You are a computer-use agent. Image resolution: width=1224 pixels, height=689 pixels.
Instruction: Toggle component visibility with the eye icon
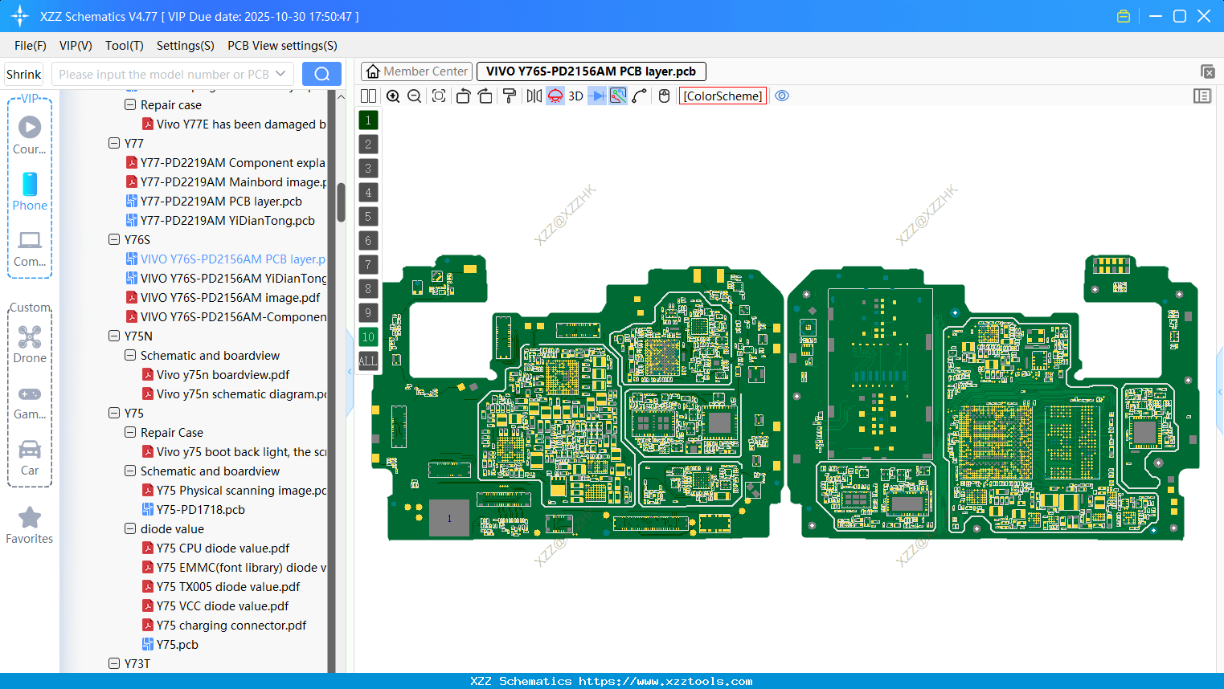(x=782, y=96)
